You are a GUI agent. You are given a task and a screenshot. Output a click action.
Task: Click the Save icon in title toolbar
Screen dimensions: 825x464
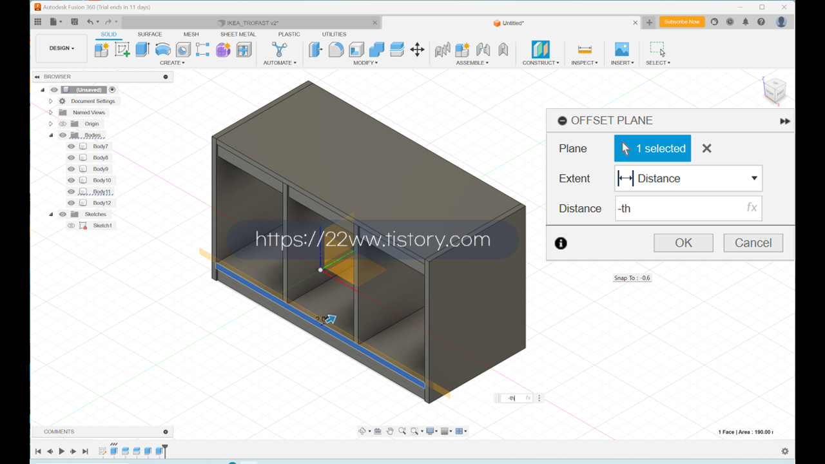74,22
